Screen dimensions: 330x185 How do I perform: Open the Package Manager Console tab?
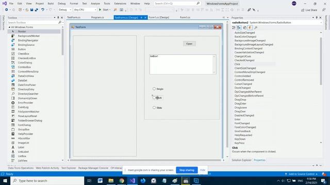coord(93,168)
